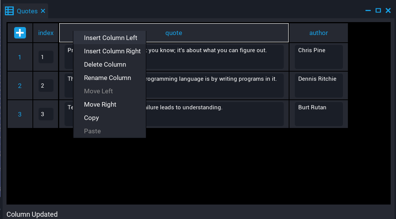Click the Burt Rutan author cell
Viewport: 396px width, 219px height.
(318, 114)
